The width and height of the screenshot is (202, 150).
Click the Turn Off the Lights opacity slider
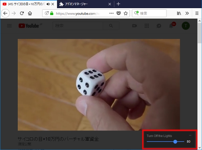click(166, 141)
